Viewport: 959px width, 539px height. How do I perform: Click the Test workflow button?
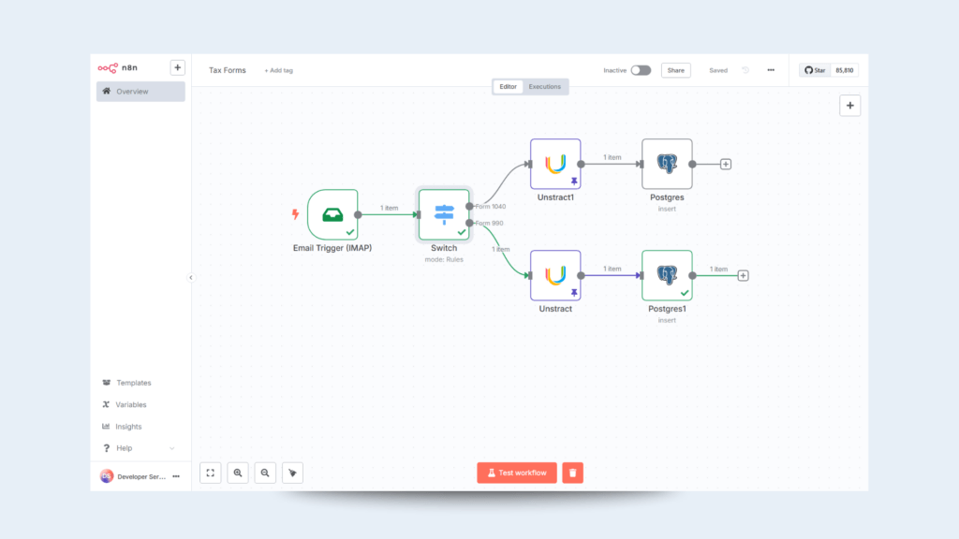(x=517, y=473)
